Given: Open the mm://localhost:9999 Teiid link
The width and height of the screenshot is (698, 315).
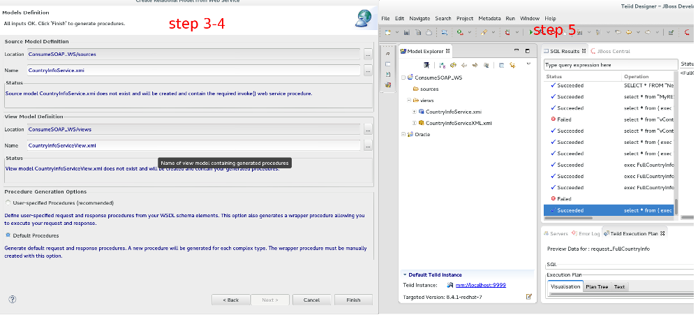Looking at the screenshot, I should point(481,285).
